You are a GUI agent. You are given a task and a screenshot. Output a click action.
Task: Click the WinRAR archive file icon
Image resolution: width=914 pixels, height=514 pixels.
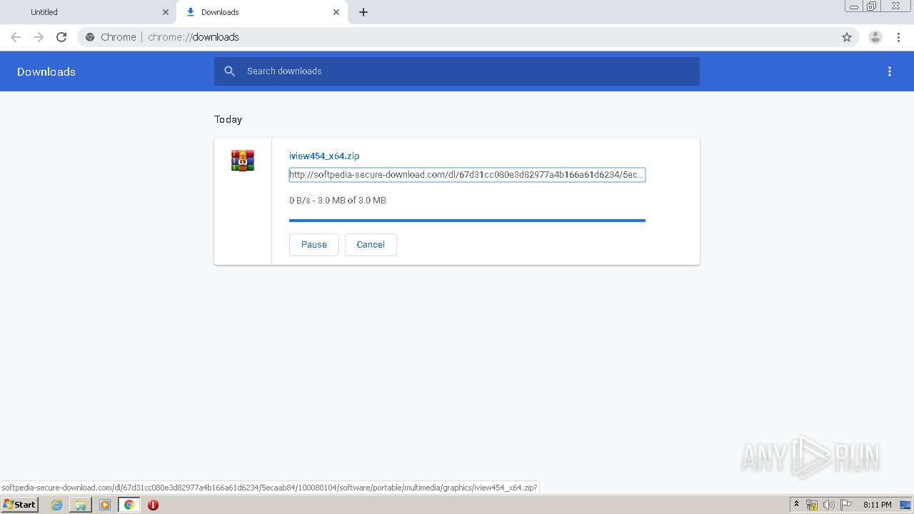point(243,161)
